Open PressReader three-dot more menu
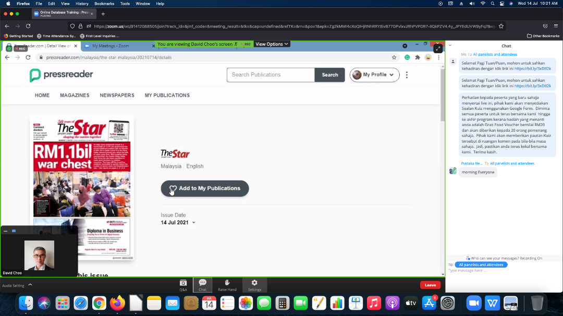The height and width of the screenshot is (316, 563). [x=407, y=74]
